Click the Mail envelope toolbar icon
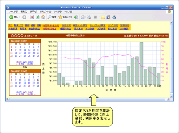The height and width of the screenshot is (133, 179). [82, 17]
